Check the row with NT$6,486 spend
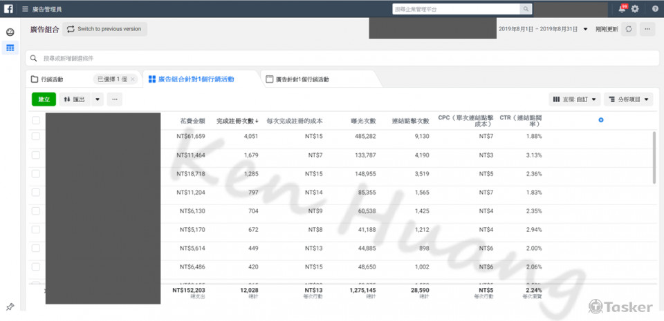This screenshot has height=321, width=664. 36,266
